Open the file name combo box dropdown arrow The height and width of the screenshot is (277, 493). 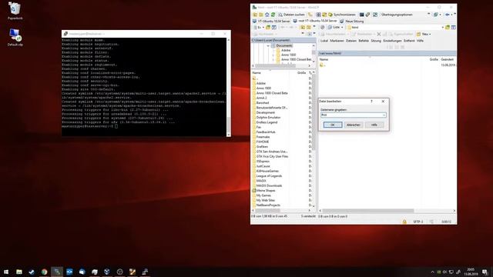[x=384, y=115]
